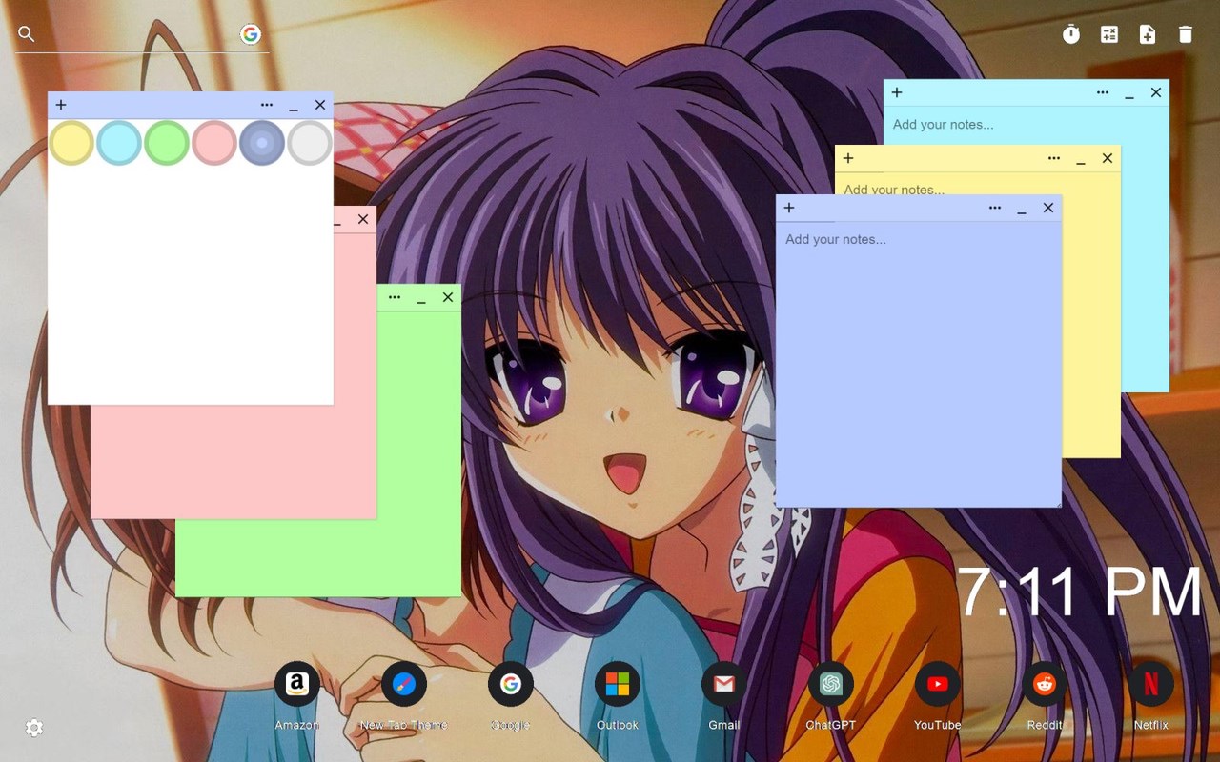Close the yellow note
The image size is (1220, 762).
(x=1108, y=158)
